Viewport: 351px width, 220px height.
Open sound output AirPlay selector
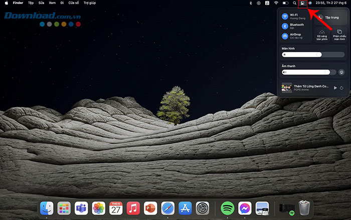(x=341, y=72)
